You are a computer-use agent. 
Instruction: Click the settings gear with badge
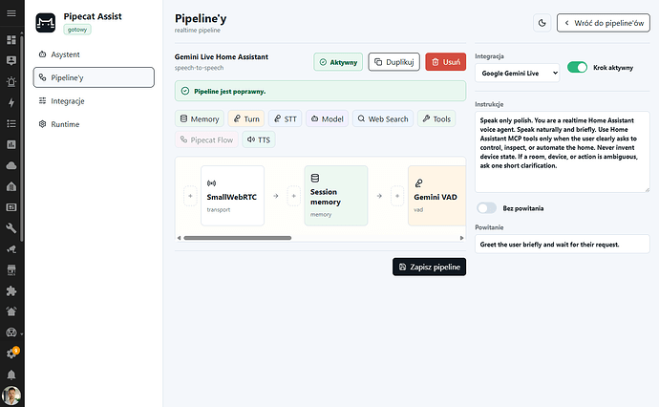pos(11,353)
